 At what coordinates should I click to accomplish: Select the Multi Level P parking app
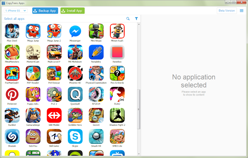coord(54,52)
